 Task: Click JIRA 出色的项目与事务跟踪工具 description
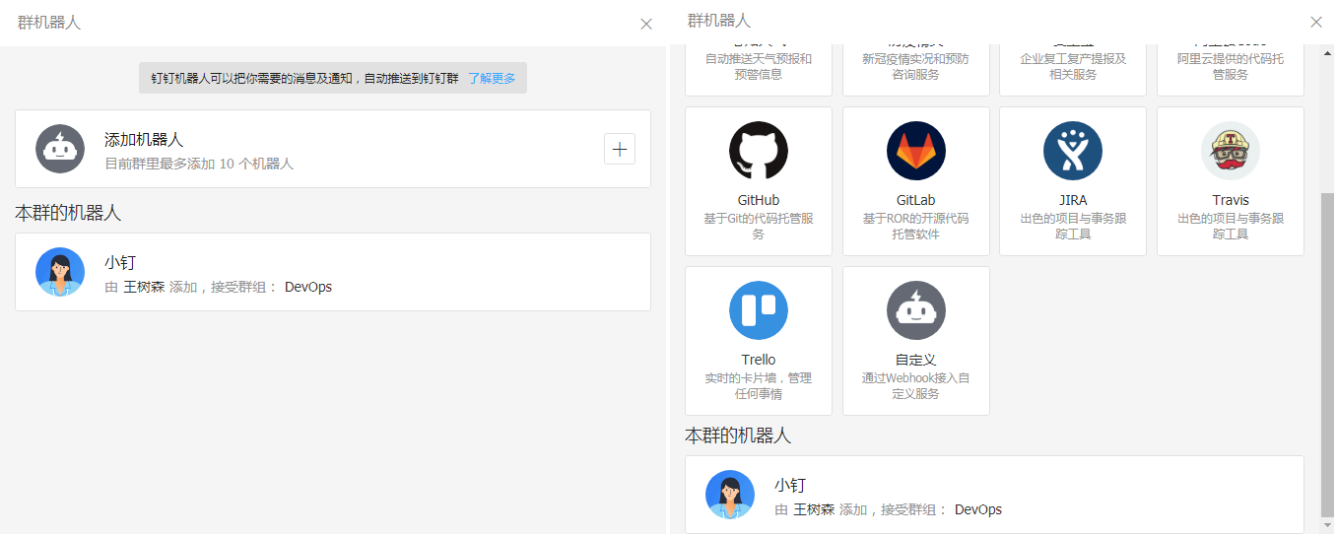tap(1073, 226)
